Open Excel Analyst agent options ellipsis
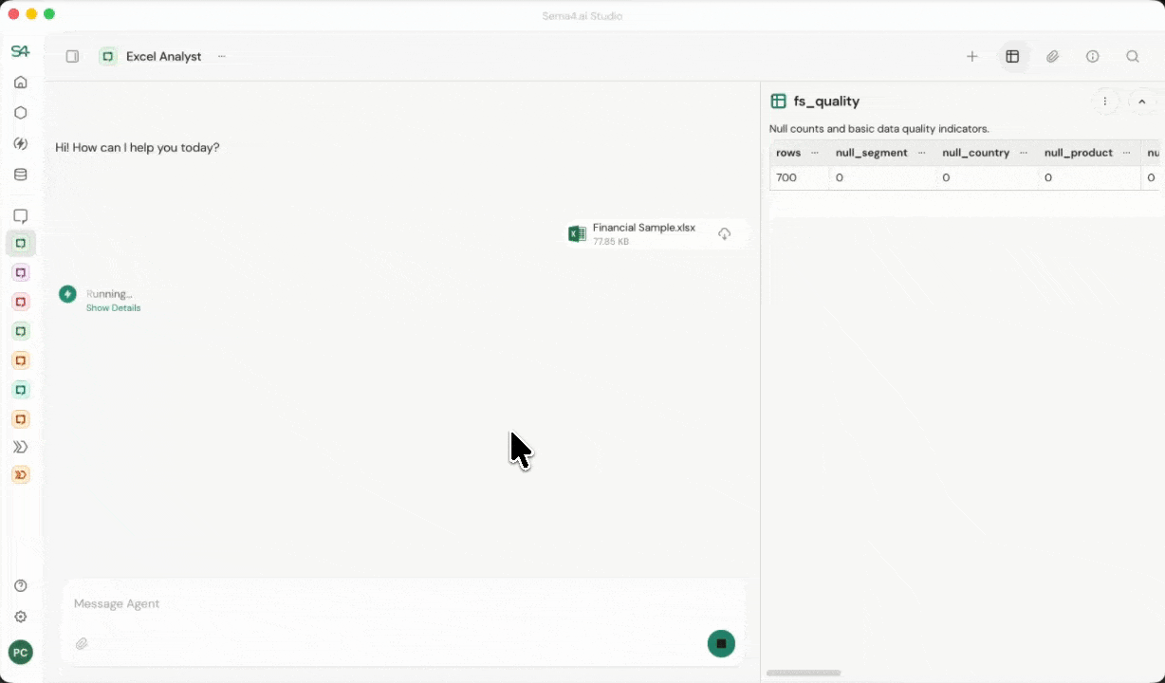Viewport: 1165px width, 683px height. pyautogui.click(x=221, y=57)
